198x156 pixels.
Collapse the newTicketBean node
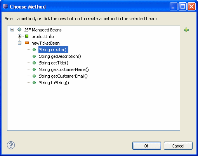click(19, 43)
